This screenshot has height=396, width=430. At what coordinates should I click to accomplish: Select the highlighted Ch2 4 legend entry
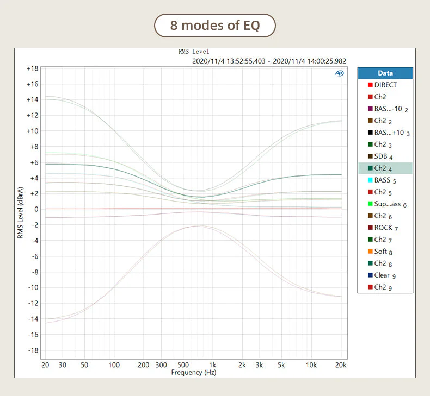[x=385, y=168]
